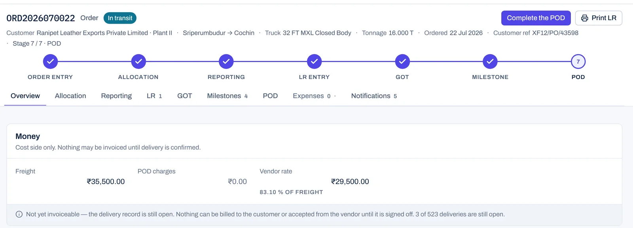This screenshot has width=633, height=228.
Task: Click ordered date 22 Jul 2026
Action: (466, 33)
